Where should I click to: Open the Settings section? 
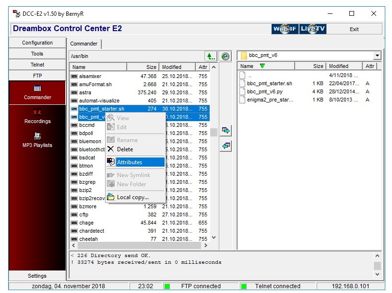[37, 276]
